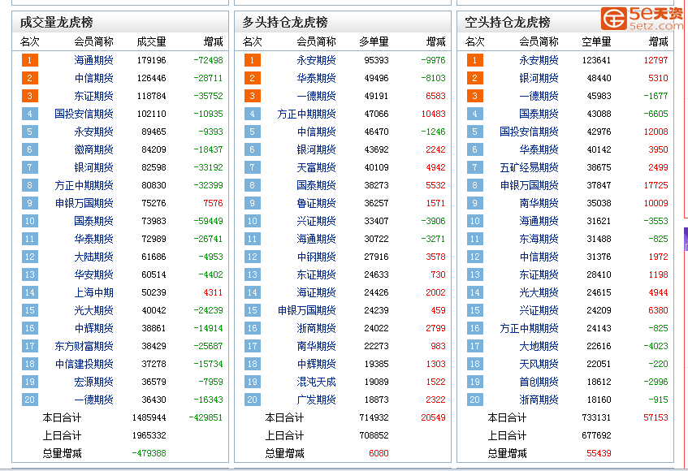Screen dimensions: 688x471
Task: Open the 混沌天成 member link
Action: pyautogui.click(x=316, y=382)
